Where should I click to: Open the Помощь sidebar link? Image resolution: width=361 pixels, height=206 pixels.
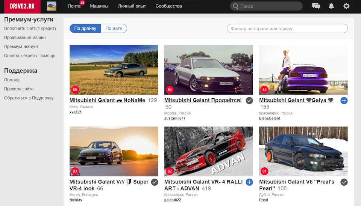point(12,80)
